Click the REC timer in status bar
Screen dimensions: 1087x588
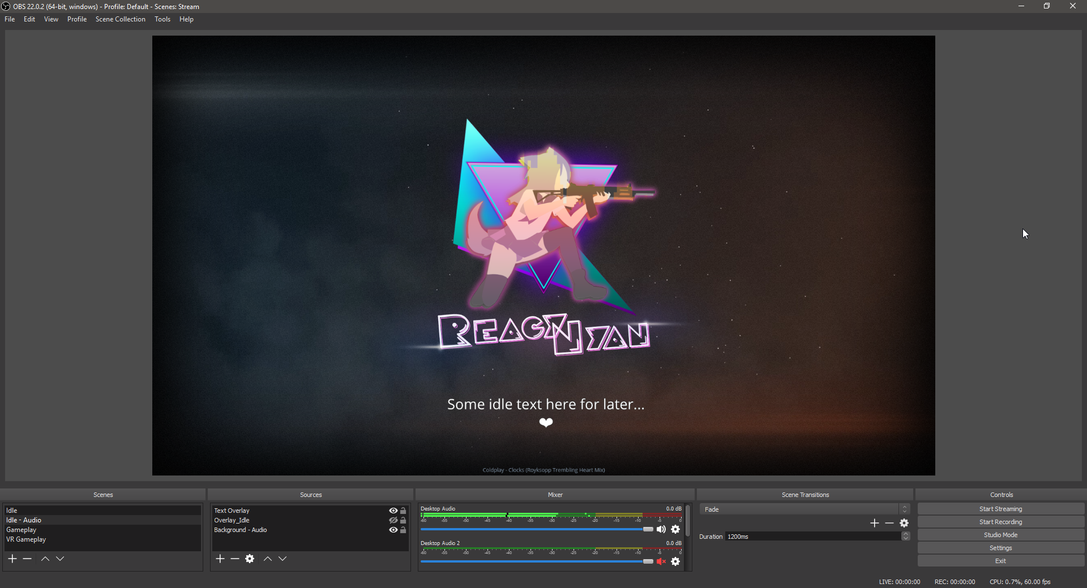pyautogui.click(x=955, y=582)
